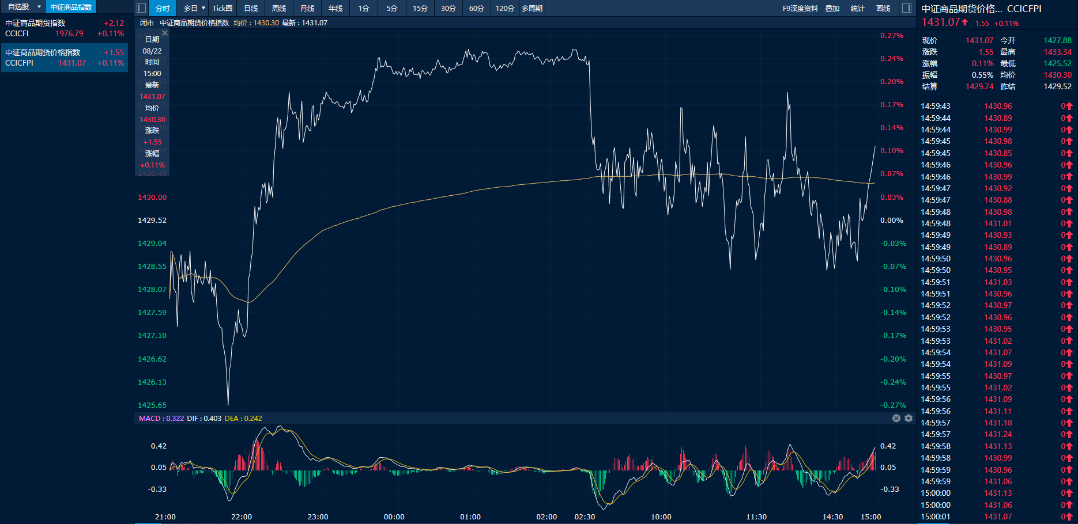The height and width of the screenshot is (524, 1078).
Task: Click the 最低 value 1425.52
Action: (1057, 63)
